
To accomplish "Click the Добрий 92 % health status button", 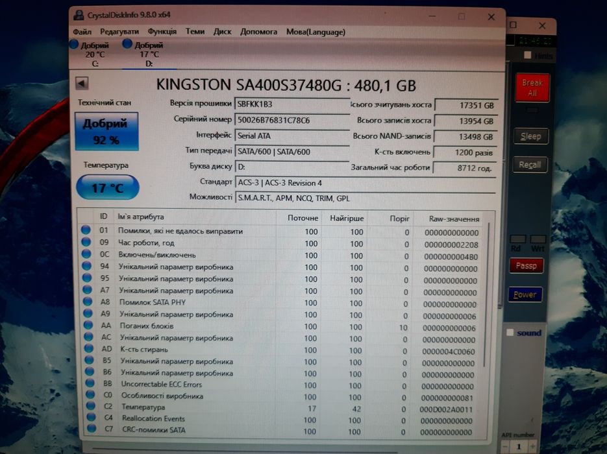I will pos(106,132).
